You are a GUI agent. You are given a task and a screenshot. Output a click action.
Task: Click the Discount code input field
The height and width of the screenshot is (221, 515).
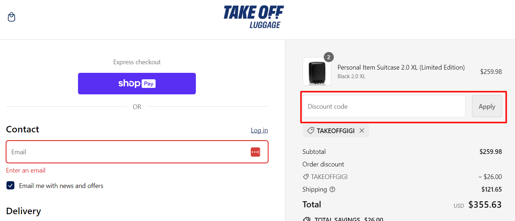click(x=383, y=106)
